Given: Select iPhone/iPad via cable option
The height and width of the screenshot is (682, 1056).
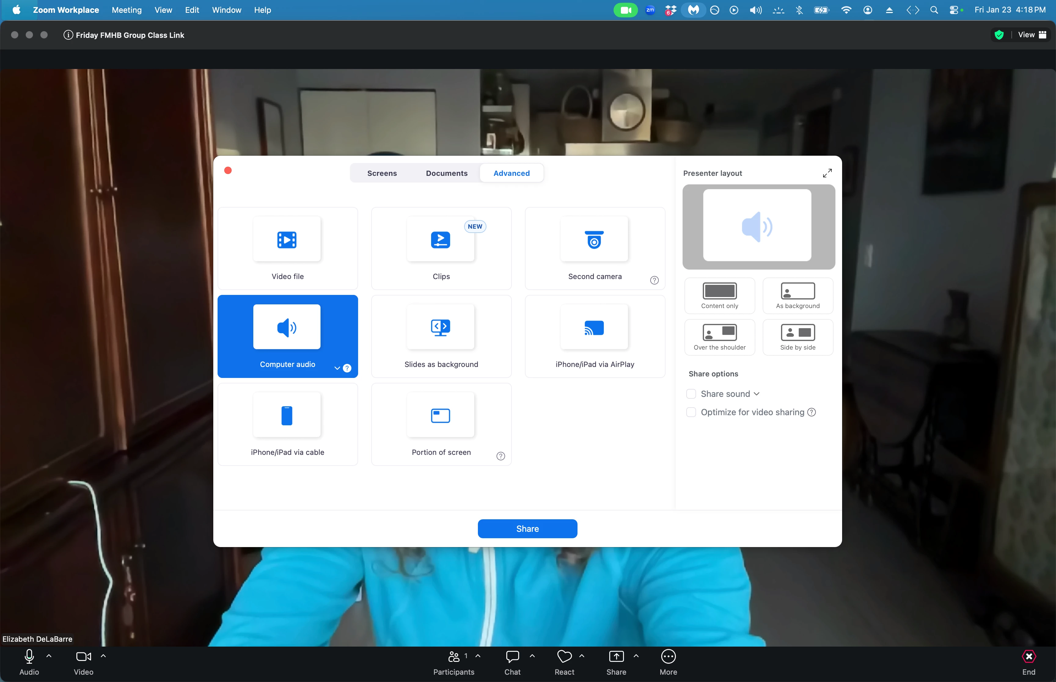Looking at the screenshot, I should click(x=287, y=424).
